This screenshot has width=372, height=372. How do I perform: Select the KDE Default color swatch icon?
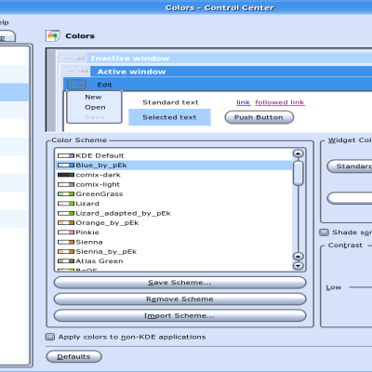(x=66, y=155)
